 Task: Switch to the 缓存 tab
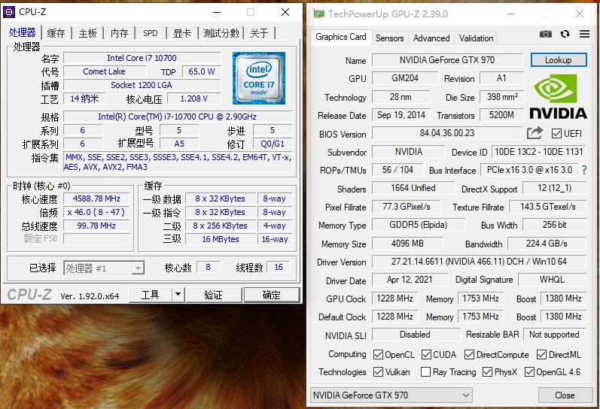tap(56, 33)
